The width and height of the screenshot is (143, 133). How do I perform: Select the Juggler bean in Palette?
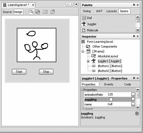point(89,24)
